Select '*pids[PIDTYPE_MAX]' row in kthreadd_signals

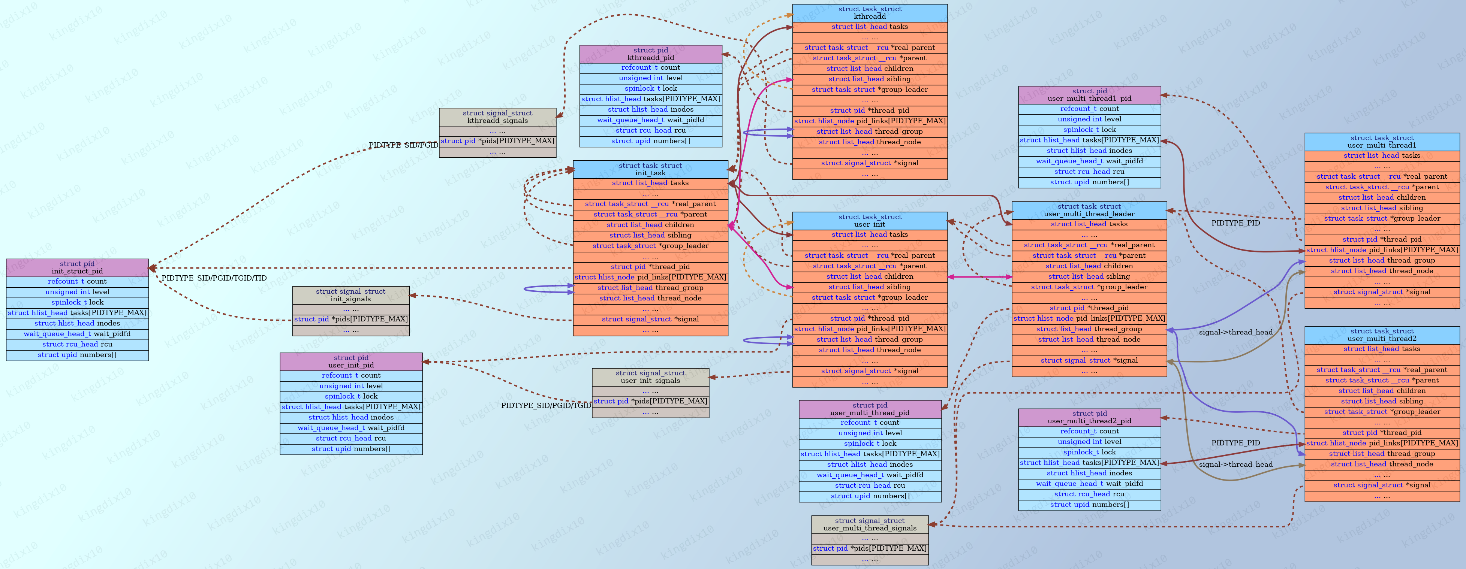pos(497,141)
